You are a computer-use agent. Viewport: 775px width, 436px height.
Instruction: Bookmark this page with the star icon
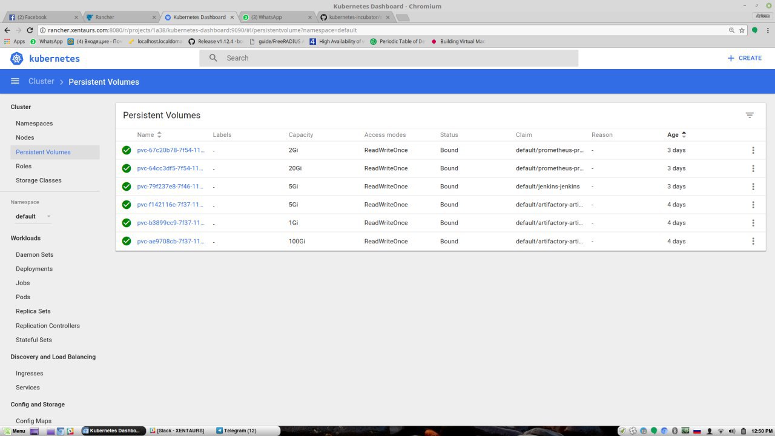pos(742,30)
